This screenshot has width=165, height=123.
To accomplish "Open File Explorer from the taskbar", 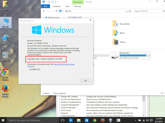I will coord(79,120).
